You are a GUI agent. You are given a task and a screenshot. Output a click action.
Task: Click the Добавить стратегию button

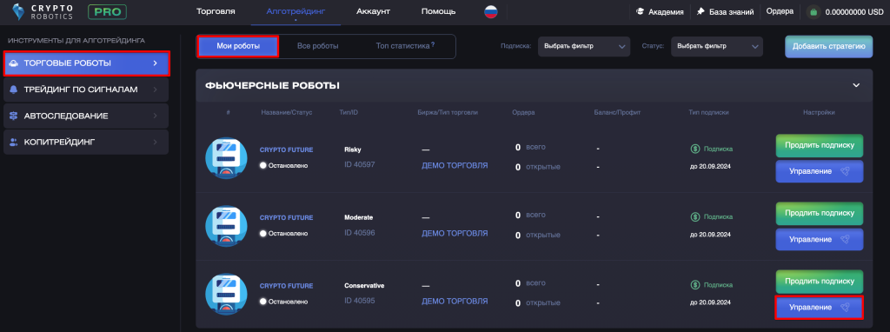click(x=828, y=47)
